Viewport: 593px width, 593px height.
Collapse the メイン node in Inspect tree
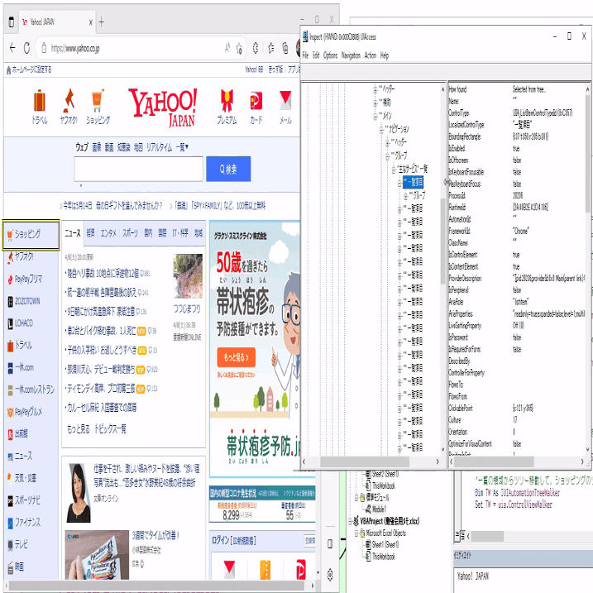point(375,116)
